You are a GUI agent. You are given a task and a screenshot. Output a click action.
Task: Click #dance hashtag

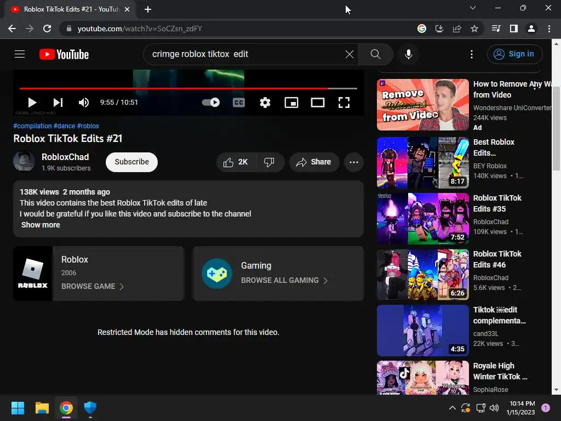(x=65, y=126)
